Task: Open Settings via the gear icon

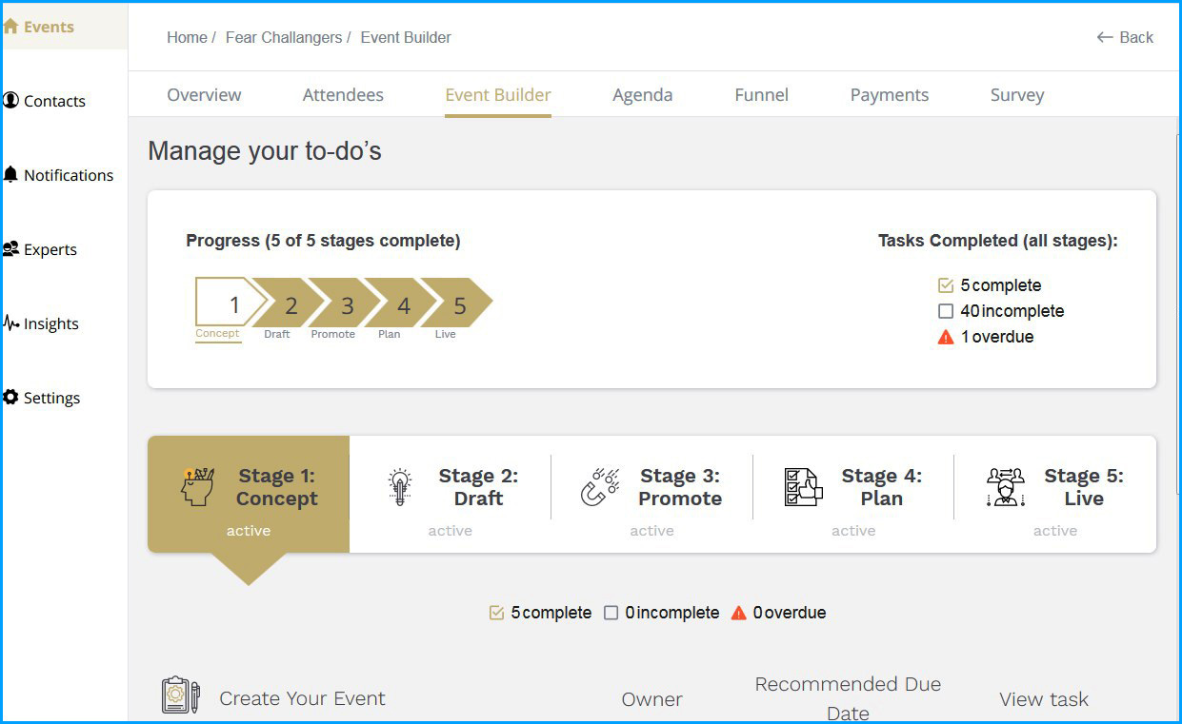Action: 11,398
